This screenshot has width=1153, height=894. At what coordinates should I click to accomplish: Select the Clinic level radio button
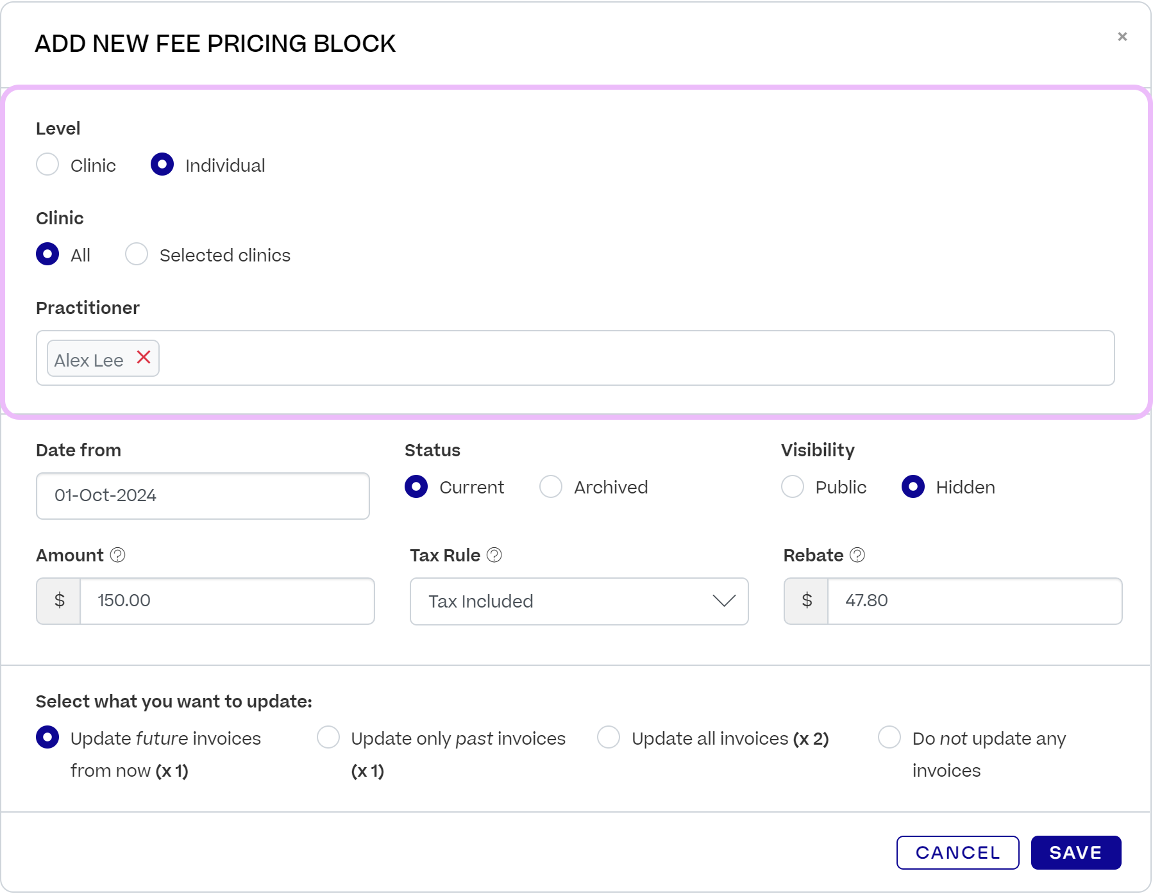(47, 165)
